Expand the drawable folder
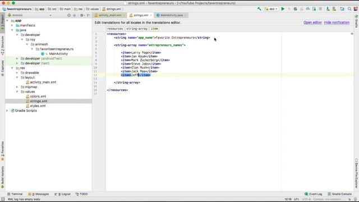Screen dimensions: 359x202 pos(17,72)
